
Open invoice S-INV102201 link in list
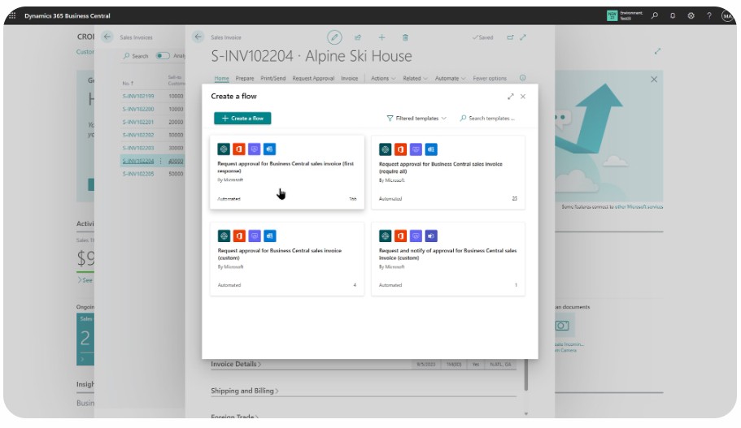138,122
